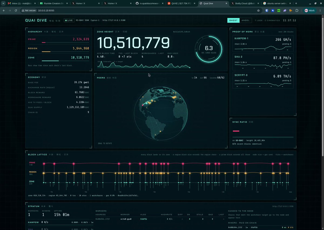Screen dimensions: 324x230
Task: Click the purple extension icon in toolbar
Action: [x=285, y=11]
